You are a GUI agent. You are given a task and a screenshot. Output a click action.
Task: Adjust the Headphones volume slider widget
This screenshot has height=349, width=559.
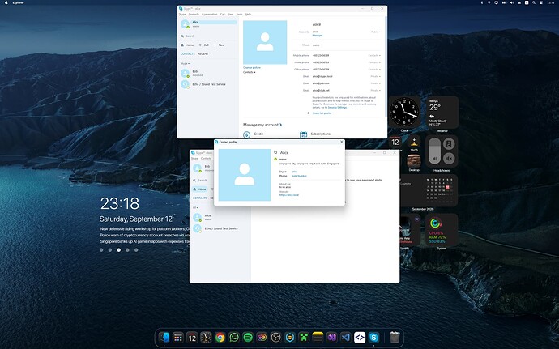tap(434, 151)
